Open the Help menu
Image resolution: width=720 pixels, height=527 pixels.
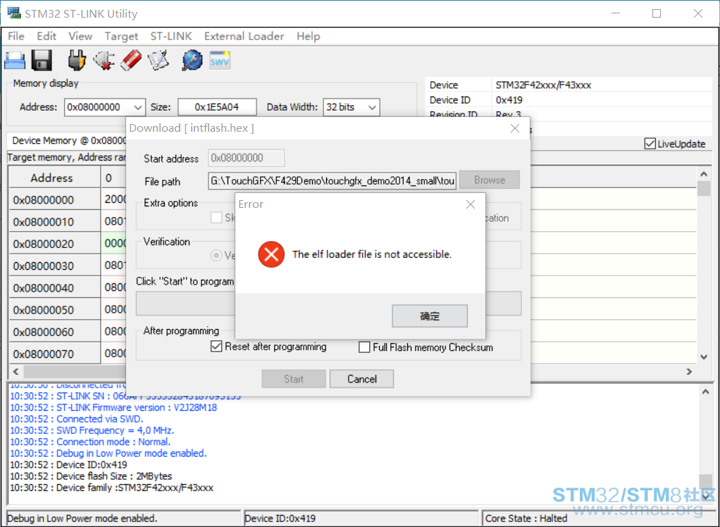click(308, 36)
